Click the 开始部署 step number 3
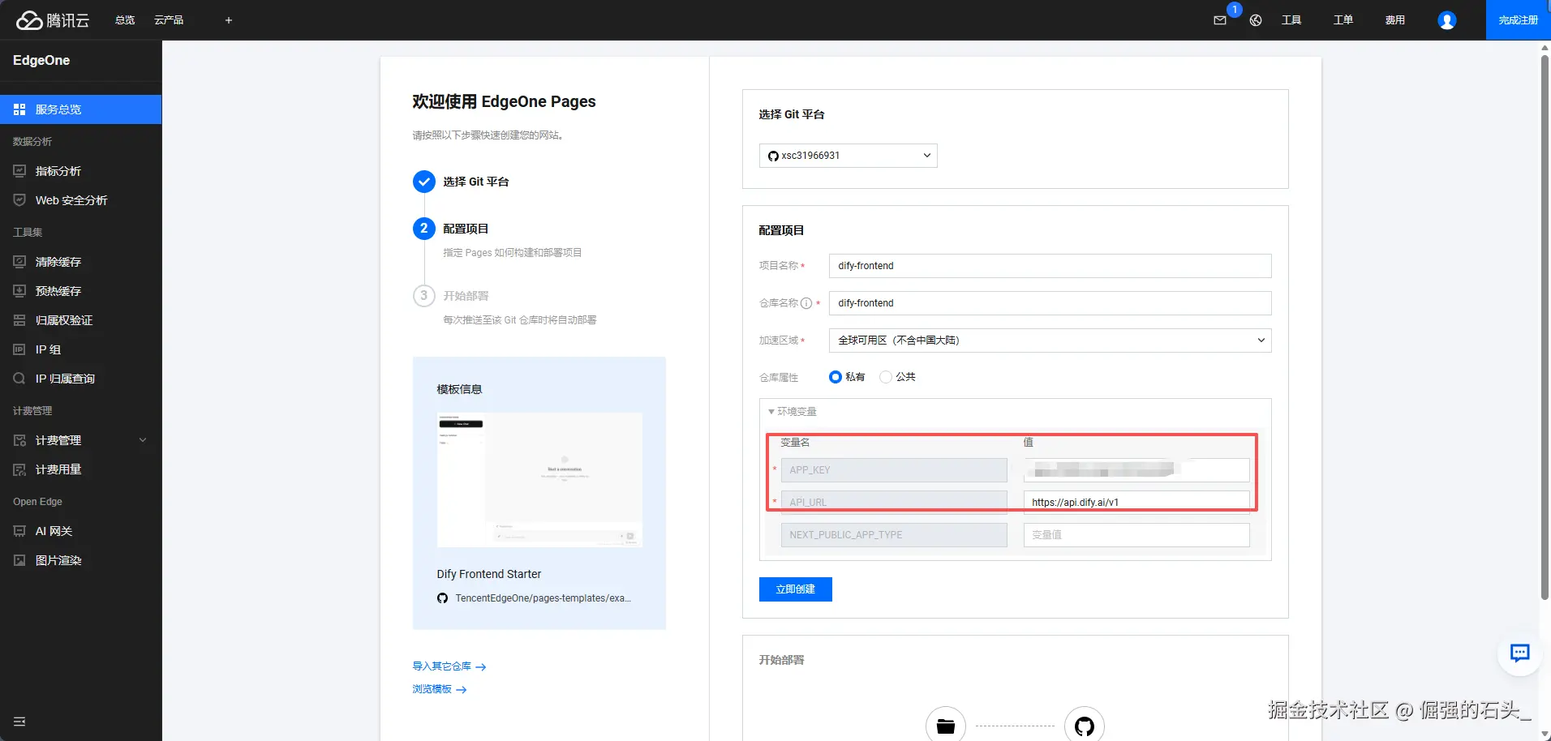Screen dimensions: 1551x741 pos(423,296)
